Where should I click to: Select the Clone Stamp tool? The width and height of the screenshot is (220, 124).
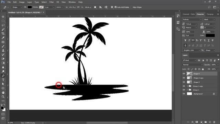pyautogui.click(x=3, y=51)
